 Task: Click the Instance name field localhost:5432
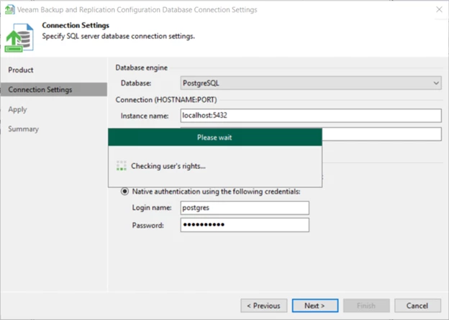pyautogui.click(x=311, y=116)
